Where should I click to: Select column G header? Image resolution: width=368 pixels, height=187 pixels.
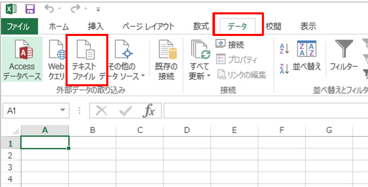click(329, 130)
